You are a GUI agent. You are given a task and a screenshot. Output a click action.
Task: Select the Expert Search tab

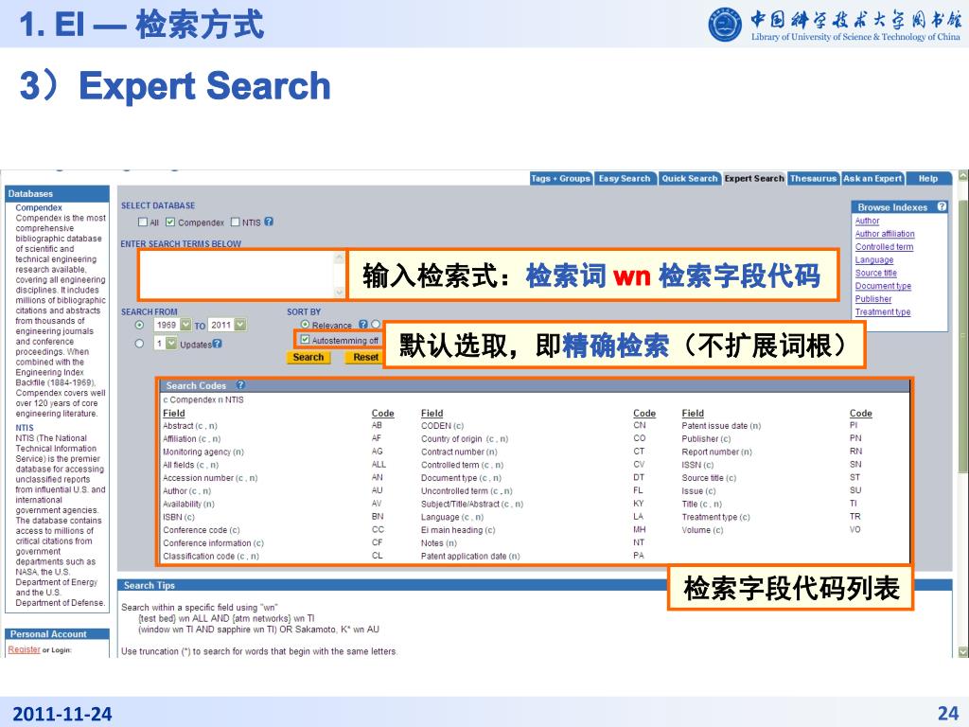tap(754, 179)
